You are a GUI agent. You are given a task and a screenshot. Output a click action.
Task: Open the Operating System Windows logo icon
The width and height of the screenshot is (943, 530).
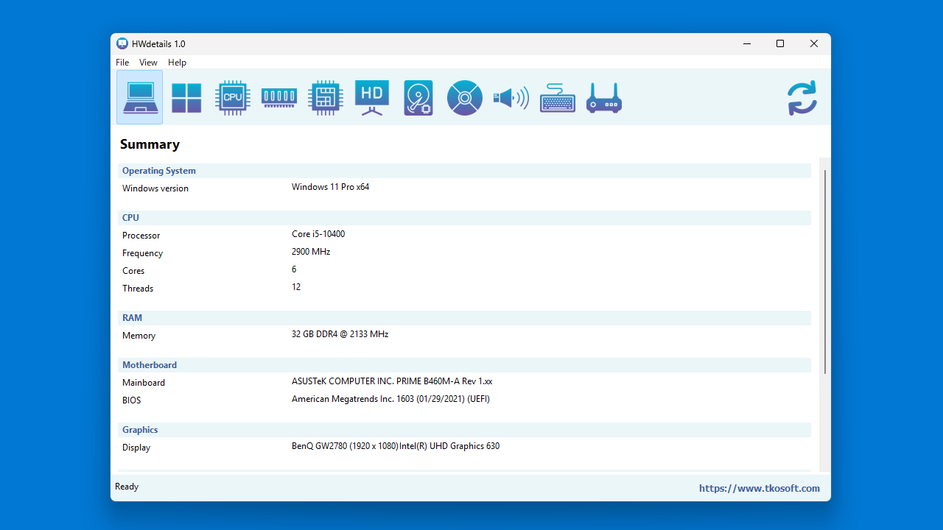186,97
